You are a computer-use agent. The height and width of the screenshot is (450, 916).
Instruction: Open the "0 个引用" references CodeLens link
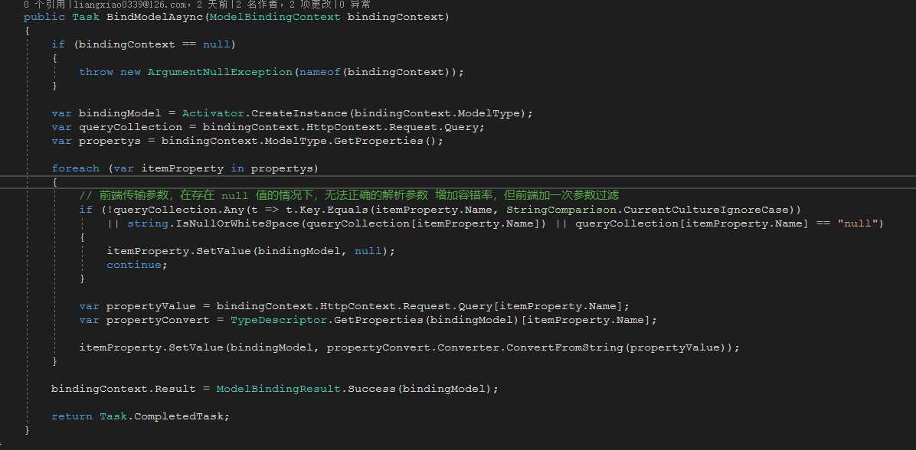coord(44,4)
